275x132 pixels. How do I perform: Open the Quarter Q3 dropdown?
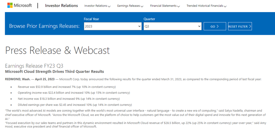click(x=172, y=26)
